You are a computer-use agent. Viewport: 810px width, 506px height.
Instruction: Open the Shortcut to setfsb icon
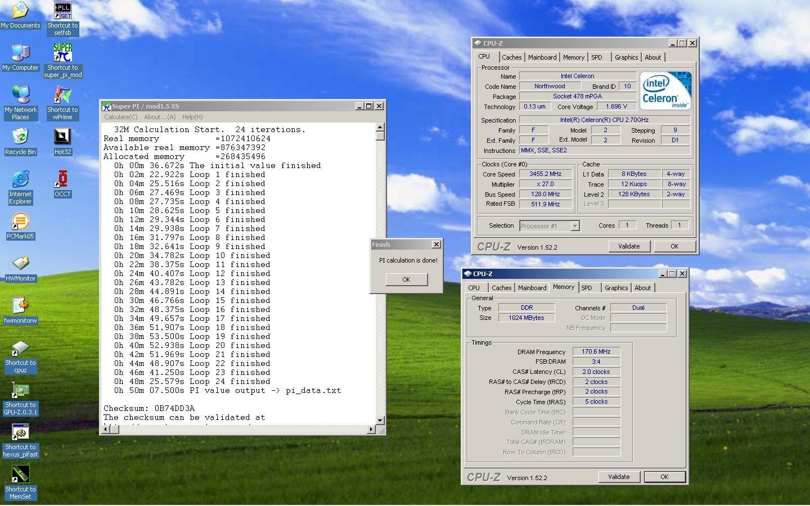pyautogui.click(x=62, y=19)
